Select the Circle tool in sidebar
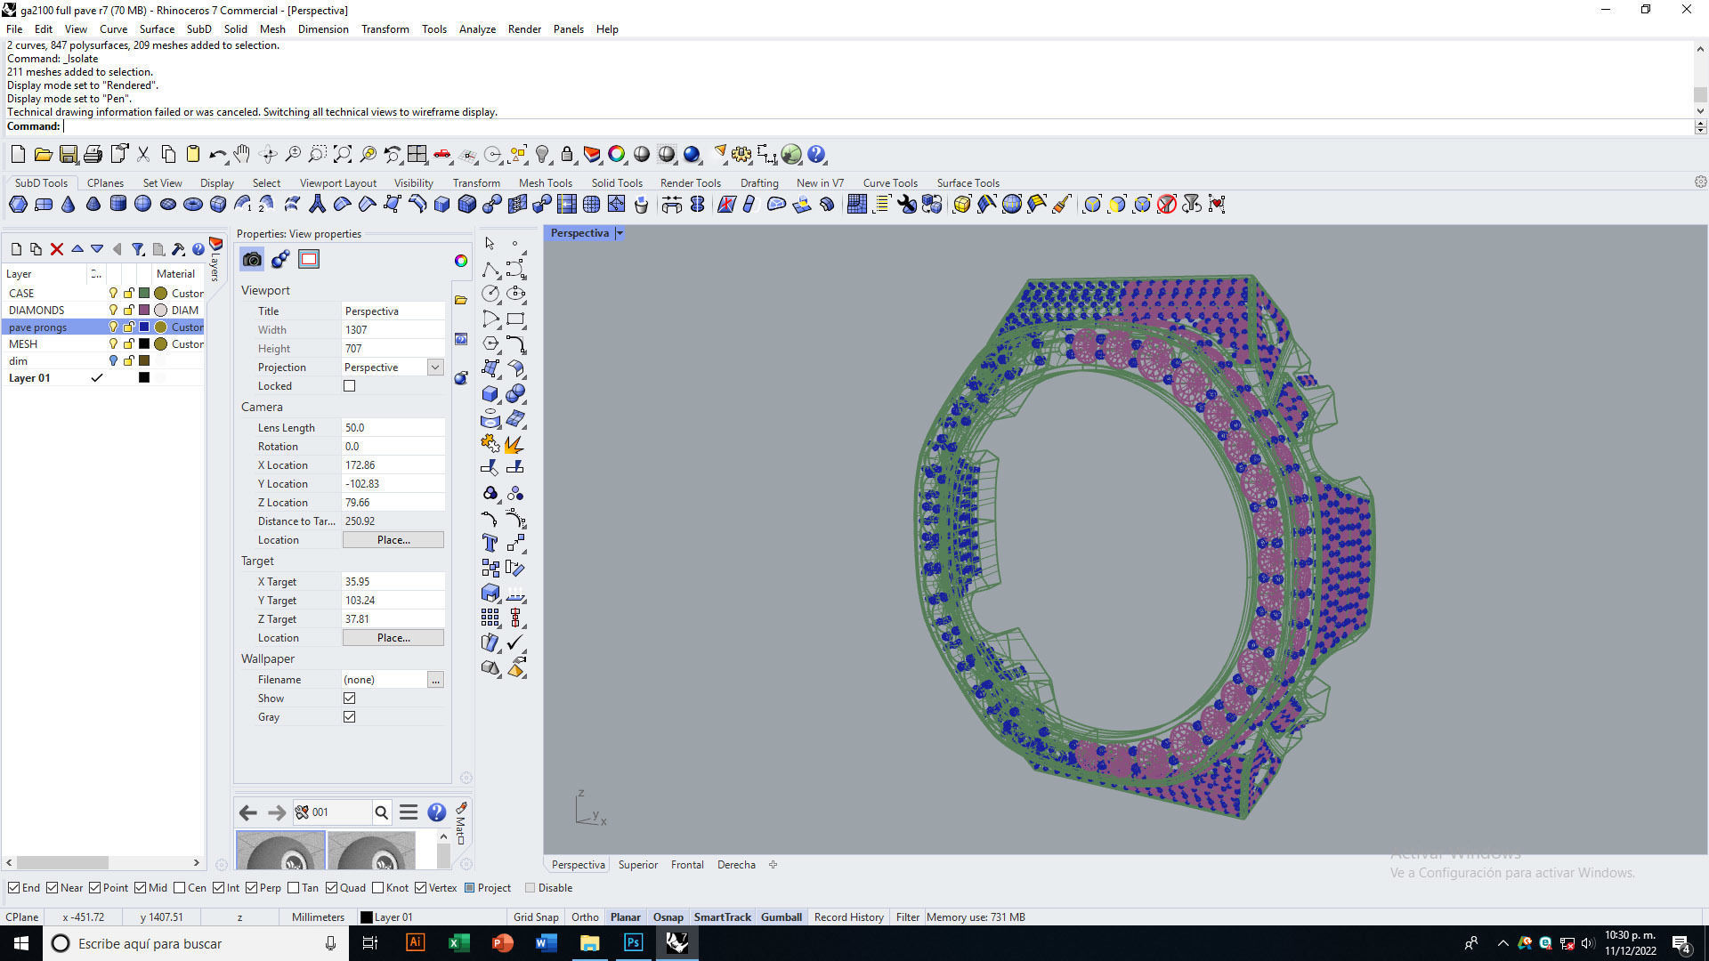1709x961 pixels. pyautogui.click(x=490, y=294)
